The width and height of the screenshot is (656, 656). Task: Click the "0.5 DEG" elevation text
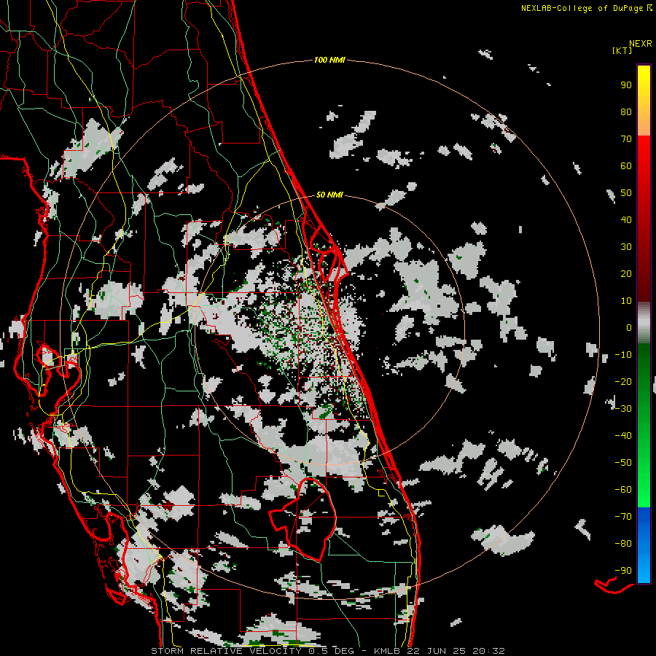[x=332, y=651]
